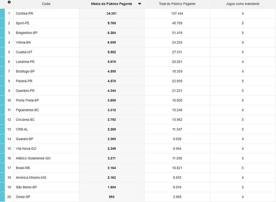This screenshot has width=276, height=202.
Task: Select América Mineiro-MG club entry
Action: 31,178
